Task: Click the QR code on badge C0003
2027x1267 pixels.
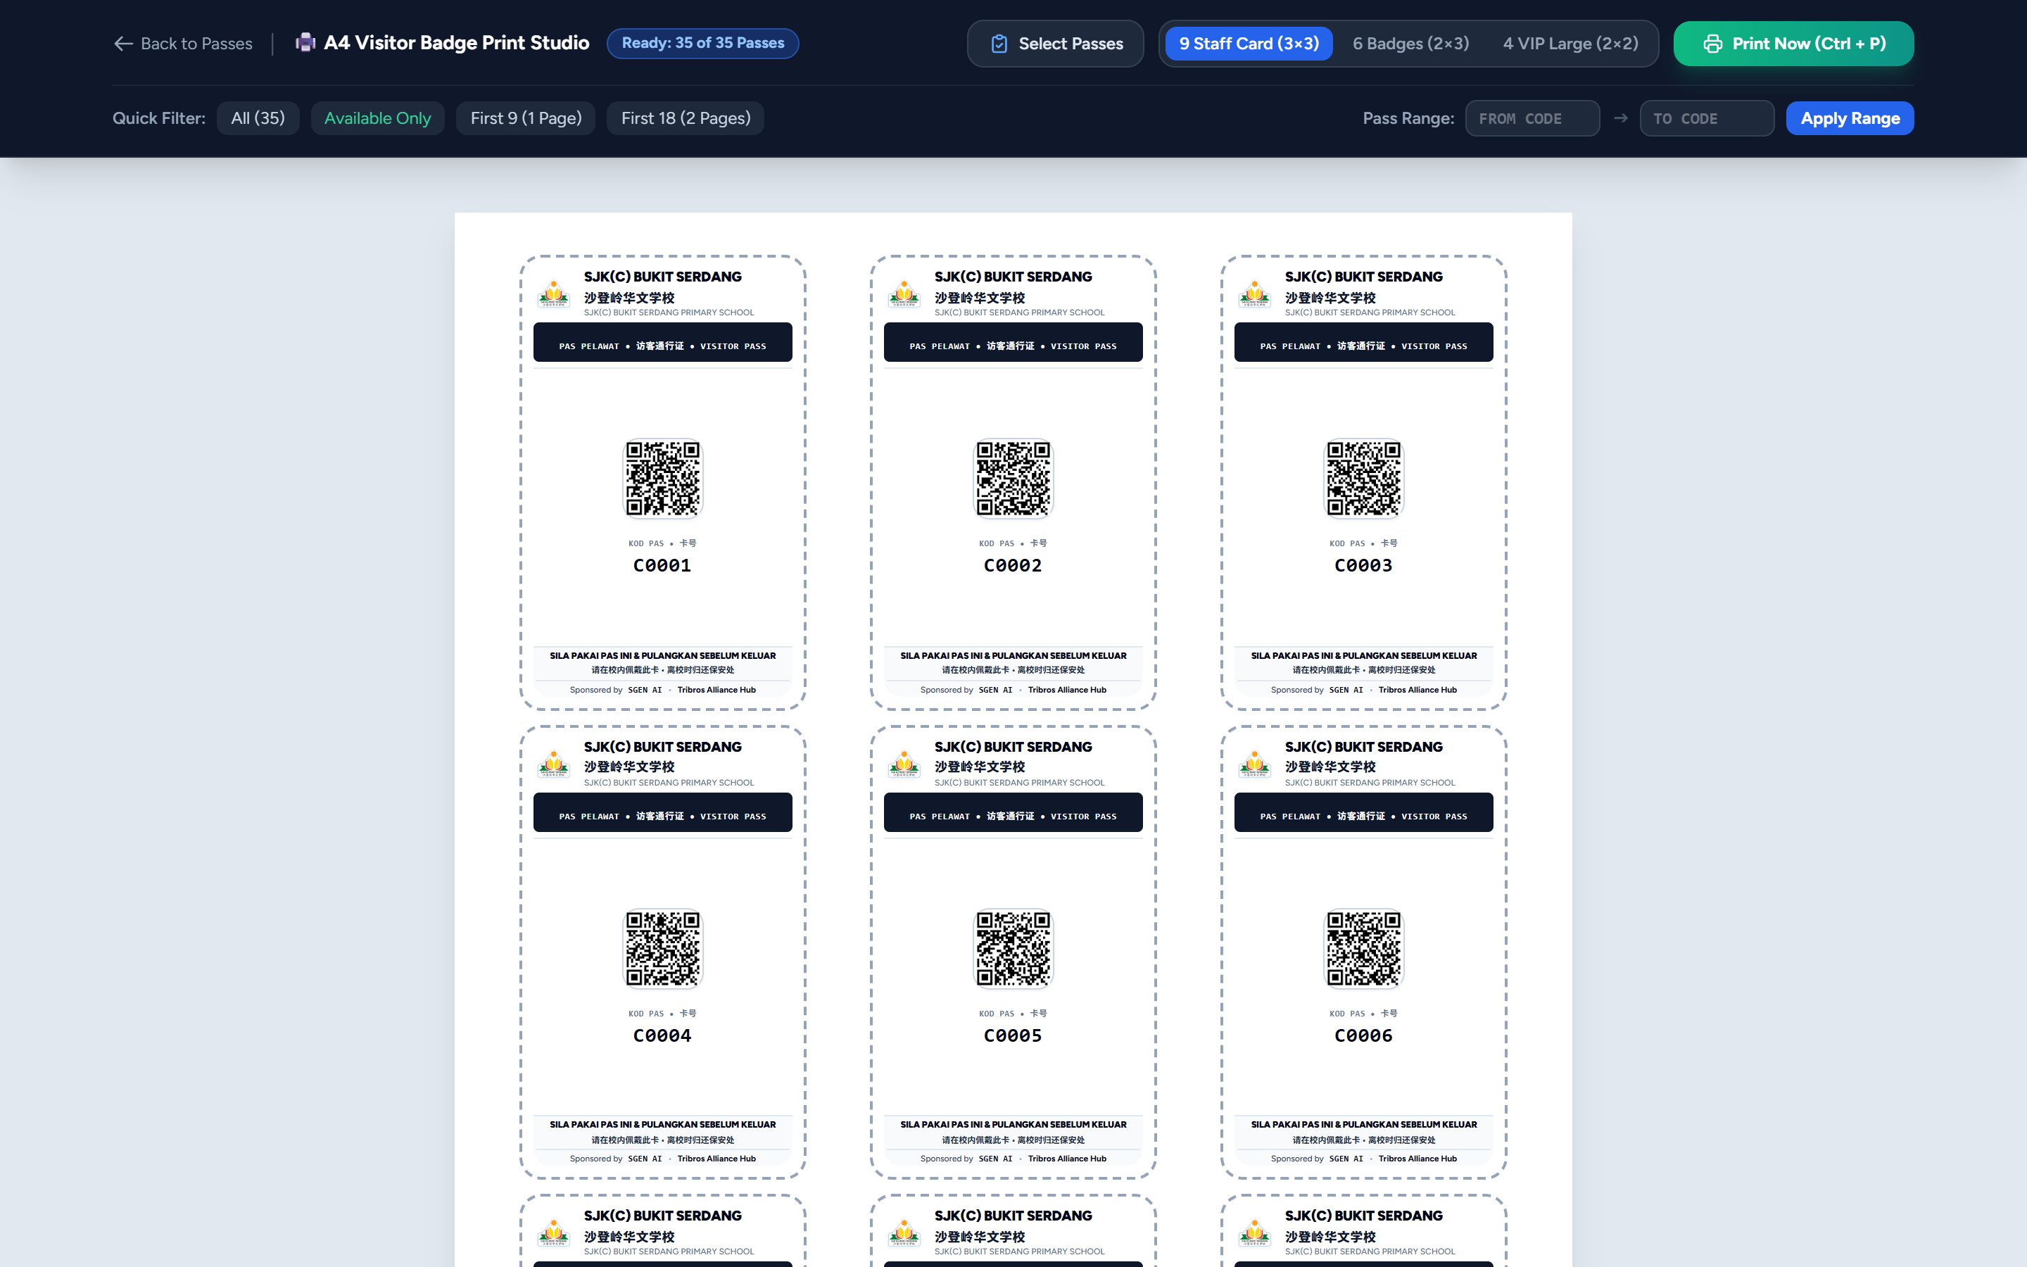Action: click(x=1363, y=479)
